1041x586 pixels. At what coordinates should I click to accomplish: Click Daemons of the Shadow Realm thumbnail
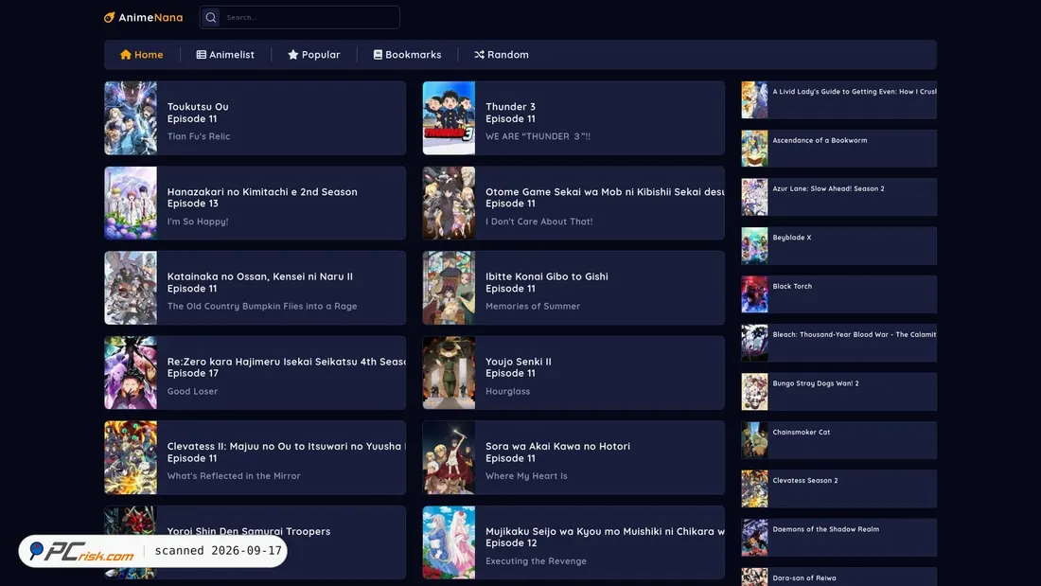[754, 538]
